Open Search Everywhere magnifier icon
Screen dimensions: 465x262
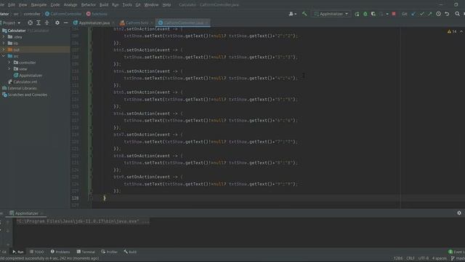point(457,14)
